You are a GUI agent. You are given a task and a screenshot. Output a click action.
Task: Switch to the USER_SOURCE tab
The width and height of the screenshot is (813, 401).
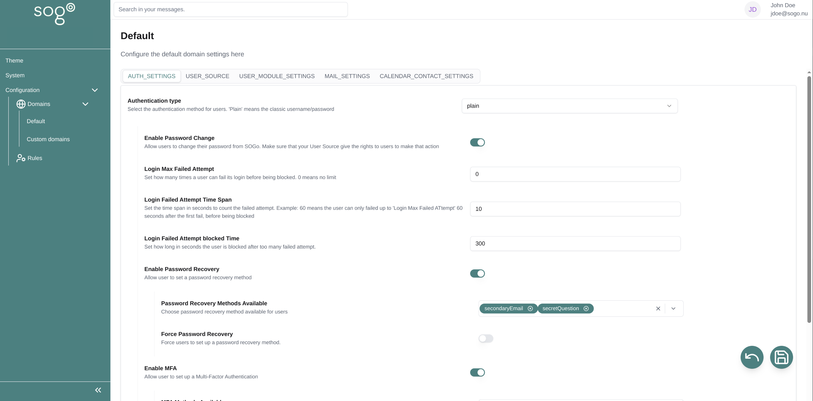pyautogui.click(x=207, y=76)
